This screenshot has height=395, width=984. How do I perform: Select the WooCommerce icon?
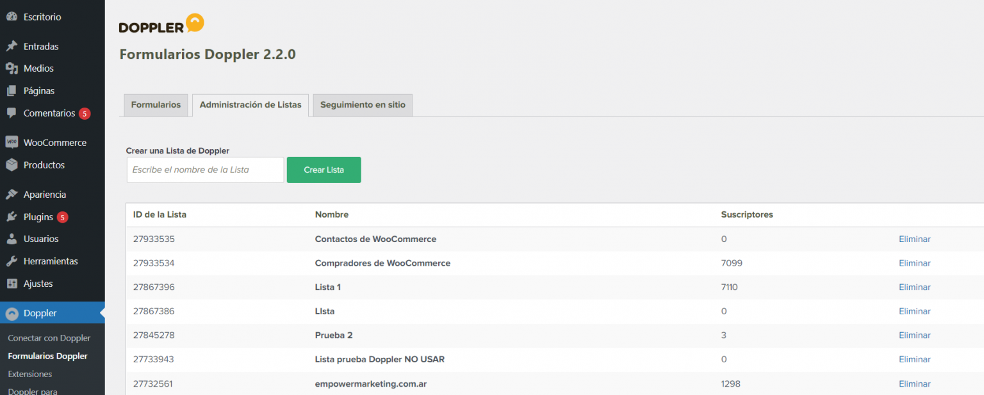(13, 141)
